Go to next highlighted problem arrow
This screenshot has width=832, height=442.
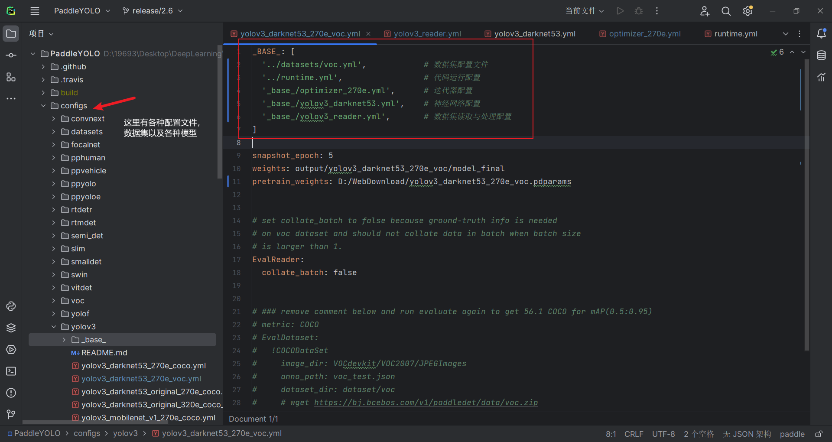(x=803, y=52)
